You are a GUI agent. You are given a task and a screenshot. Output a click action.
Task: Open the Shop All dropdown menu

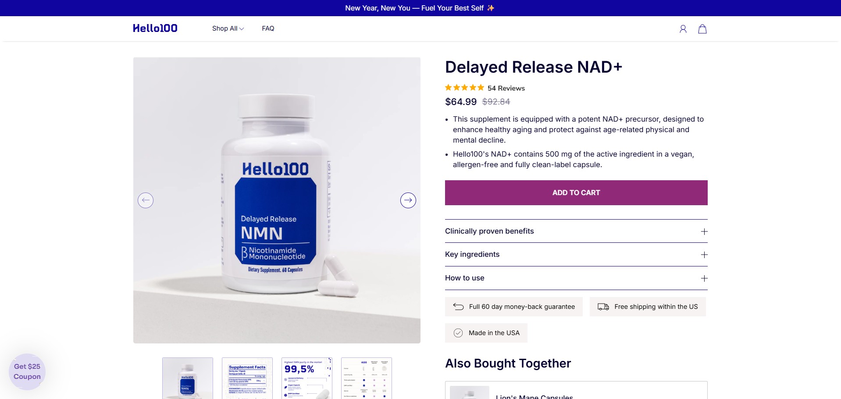pyautogui.click(x=228, y=28)
